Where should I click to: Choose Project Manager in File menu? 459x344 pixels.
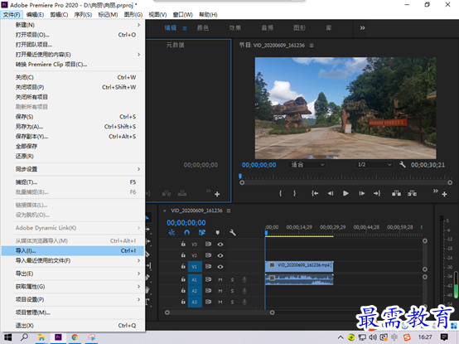pos(73,313)
